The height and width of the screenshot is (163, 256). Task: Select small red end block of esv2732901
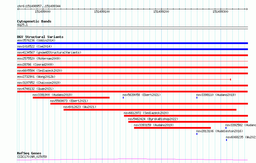(230, 79)
